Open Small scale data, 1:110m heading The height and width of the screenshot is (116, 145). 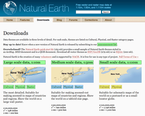(120, 62)
